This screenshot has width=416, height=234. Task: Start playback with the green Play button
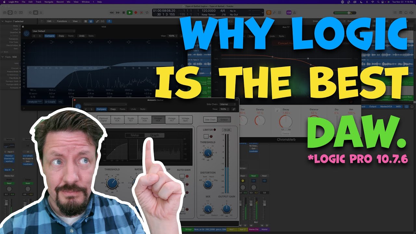[130, 12]
